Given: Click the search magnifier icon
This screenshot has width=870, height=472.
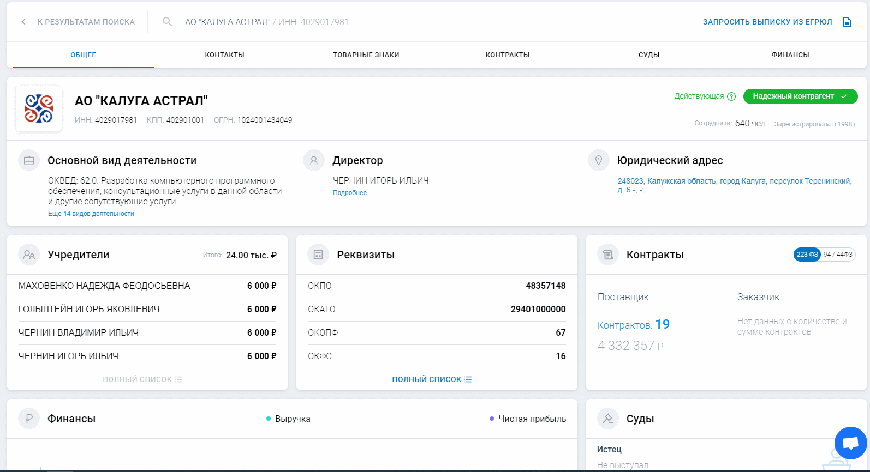Looking at the screenshot, I should (168, 22).
